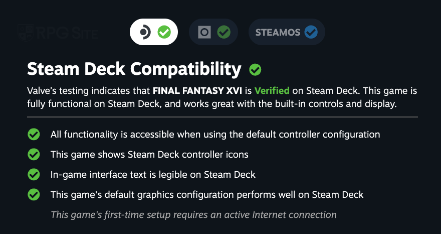Switch to the Steam Frame compatibility pill

pos(213,32)
